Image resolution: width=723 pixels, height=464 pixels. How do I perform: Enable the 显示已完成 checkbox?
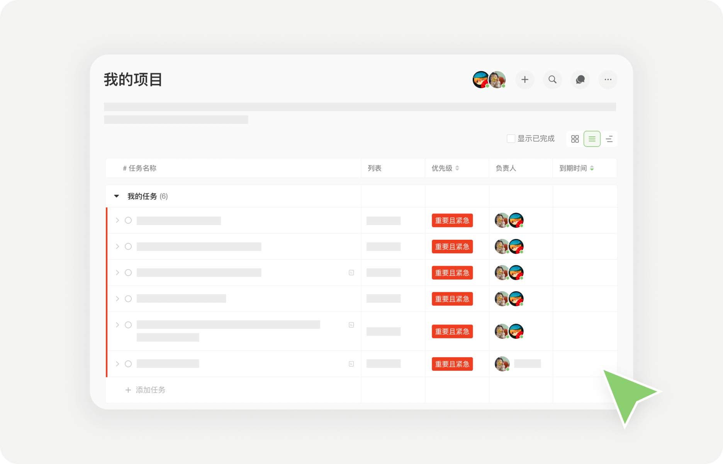click(x=511, y=138)
